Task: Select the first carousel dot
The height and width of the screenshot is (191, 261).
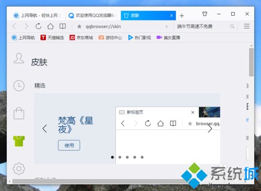Action: point(112,157)
